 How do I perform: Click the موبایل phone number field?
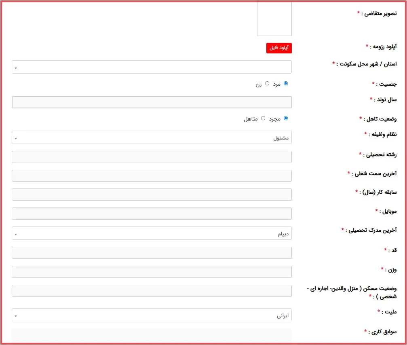pos(152,214)
